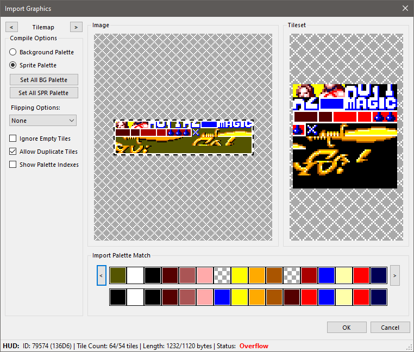414x352 pixels.
Task: Select pale yellow swatch in upper palette row
Action: point(344,275)
